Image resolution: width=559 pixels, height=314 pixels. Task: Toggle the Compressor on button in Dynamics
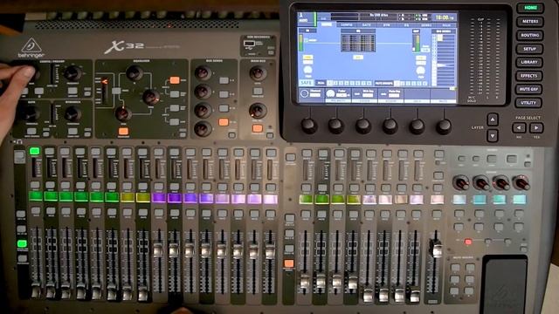tap(72, 132)
